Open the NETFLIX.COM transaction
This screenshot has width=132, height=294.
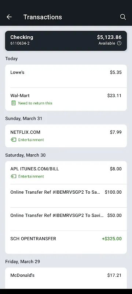pos(66,136)
